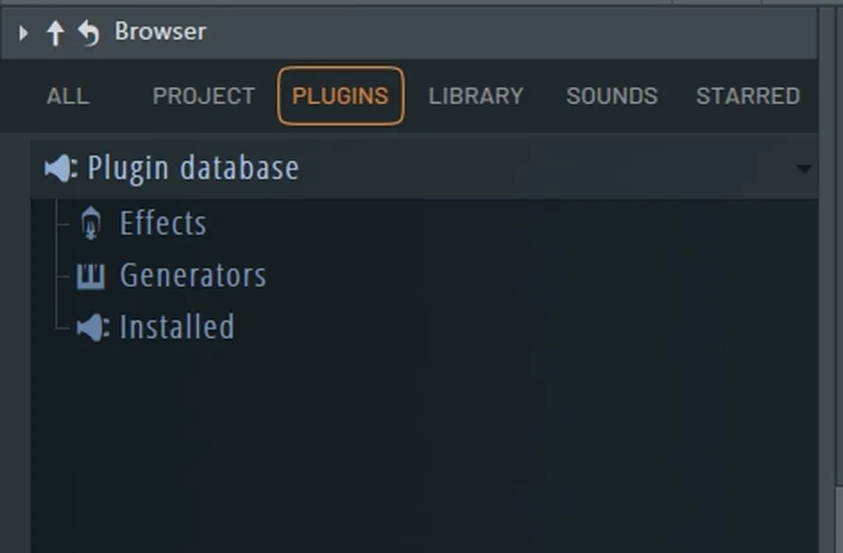Screen dimensions: 843x553
Task: Select the PLUGINS tab
Action: tap(340, 97)
